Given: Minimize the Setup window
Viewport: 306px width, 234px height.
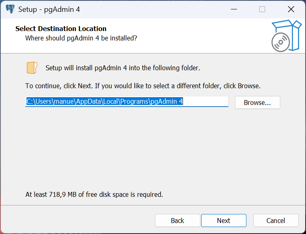Looking at the screenshot, I should 234,9.
